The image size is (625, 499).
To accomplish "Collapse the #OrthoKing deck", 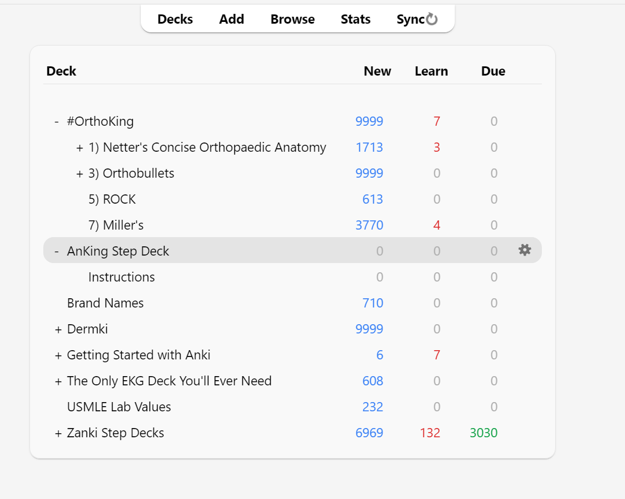I will (x=57, y=122).
